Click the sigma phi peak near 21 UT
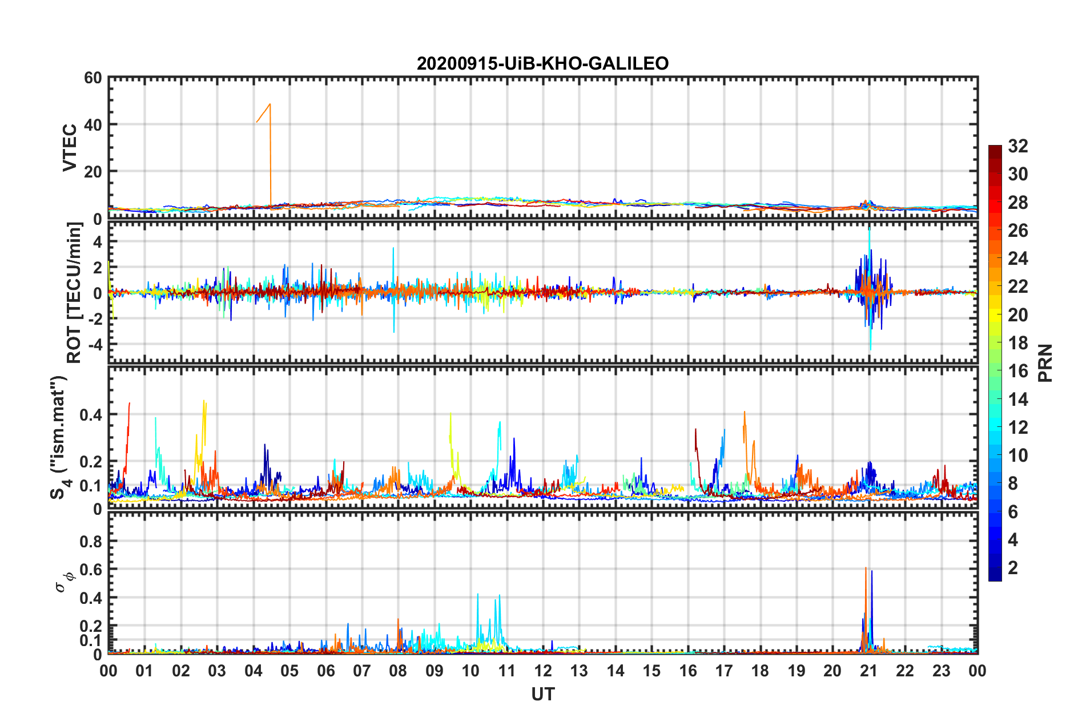Viewport: 1086px width, 726px height. [x=867, y=611]
